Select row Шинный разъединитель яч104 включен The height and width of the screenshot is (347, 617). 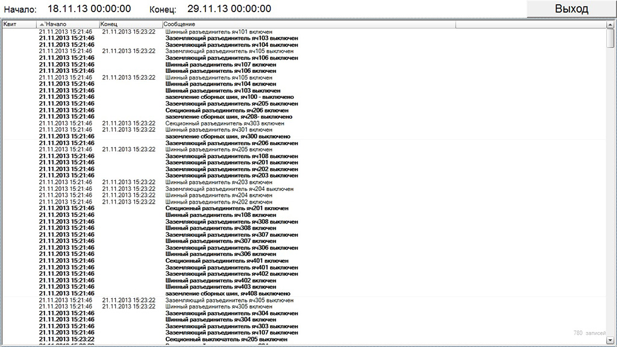point(304,84)
